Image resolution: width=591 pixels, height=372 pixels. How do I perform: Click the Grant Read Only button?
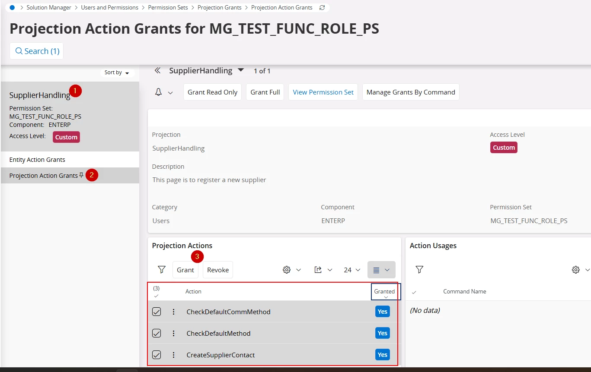click(x=212, y=92)
